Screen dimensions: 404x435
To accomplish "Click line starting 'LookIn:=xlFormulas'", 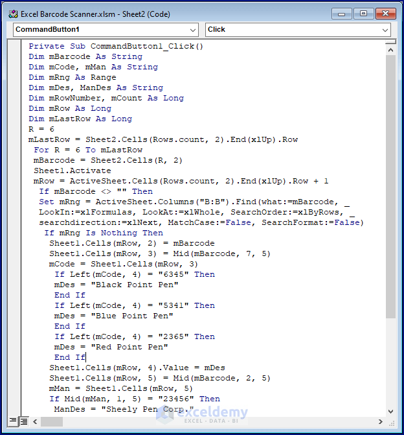I will pos(197,212).
